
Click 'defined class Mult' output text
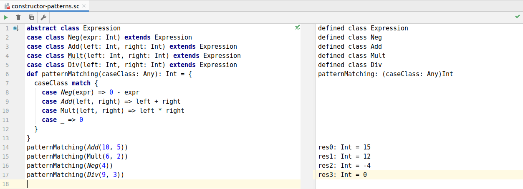point(351,56)
